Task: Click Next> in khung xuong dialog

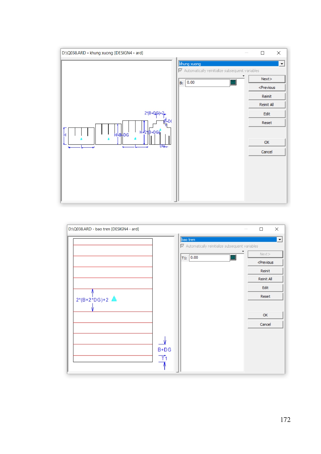Action: coord(266,79)
